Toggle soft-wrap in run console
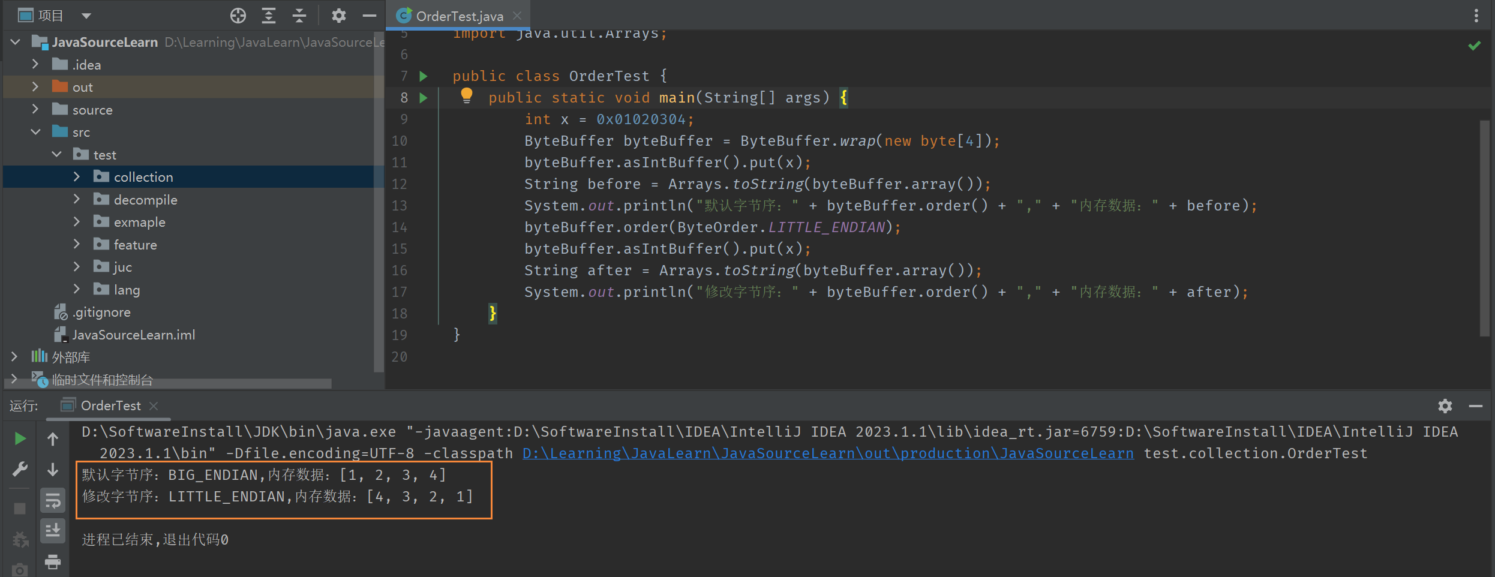This screenshot has height=577, width=1495. coord(53,500)
